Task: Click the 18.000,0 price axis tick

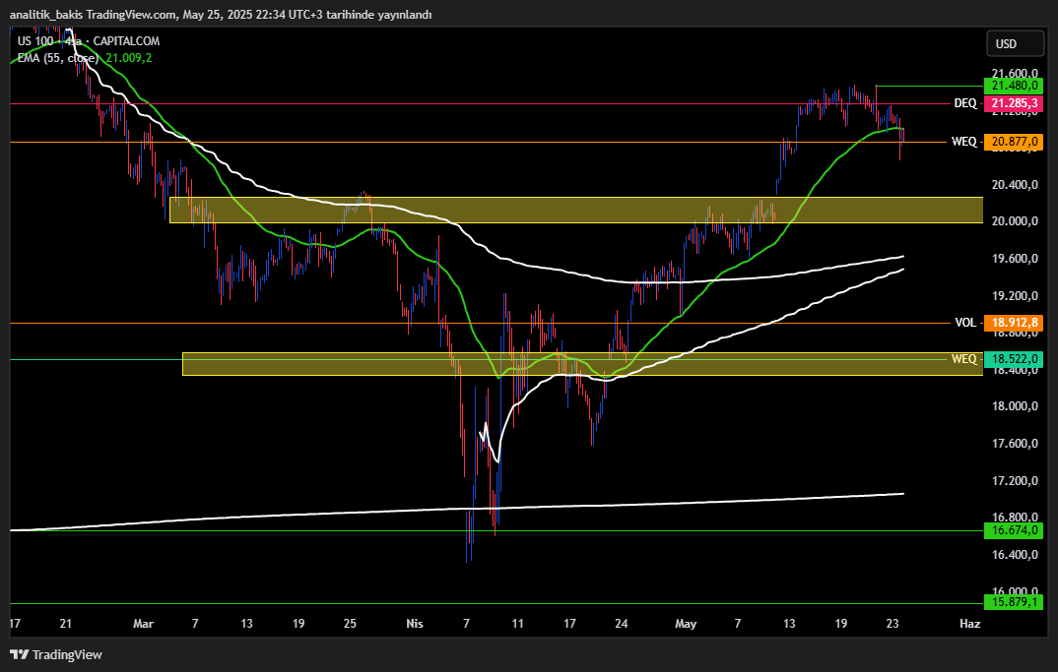Action: pos(1014,405)
